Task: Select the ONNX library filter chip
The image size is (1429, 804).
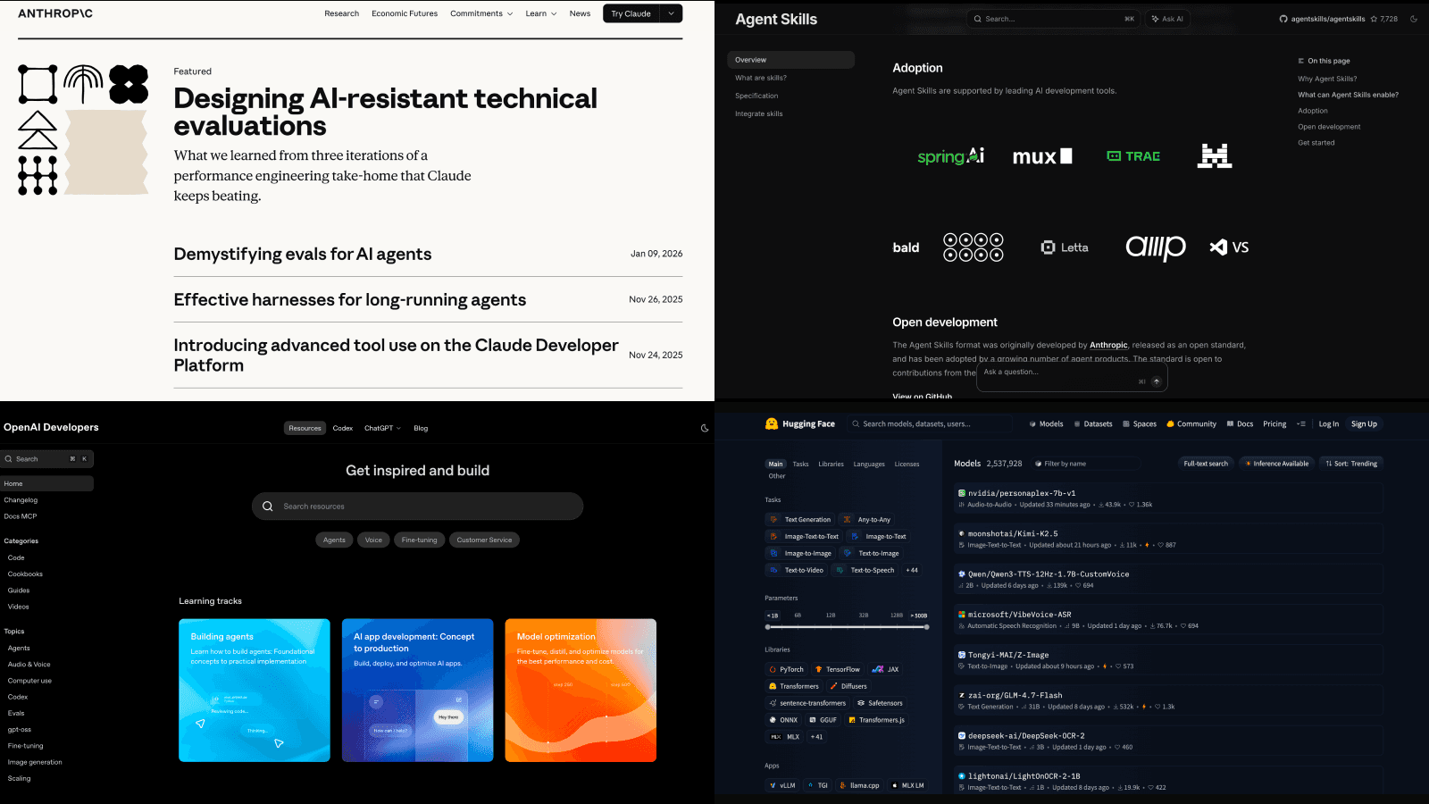Action: pos(783,720)
